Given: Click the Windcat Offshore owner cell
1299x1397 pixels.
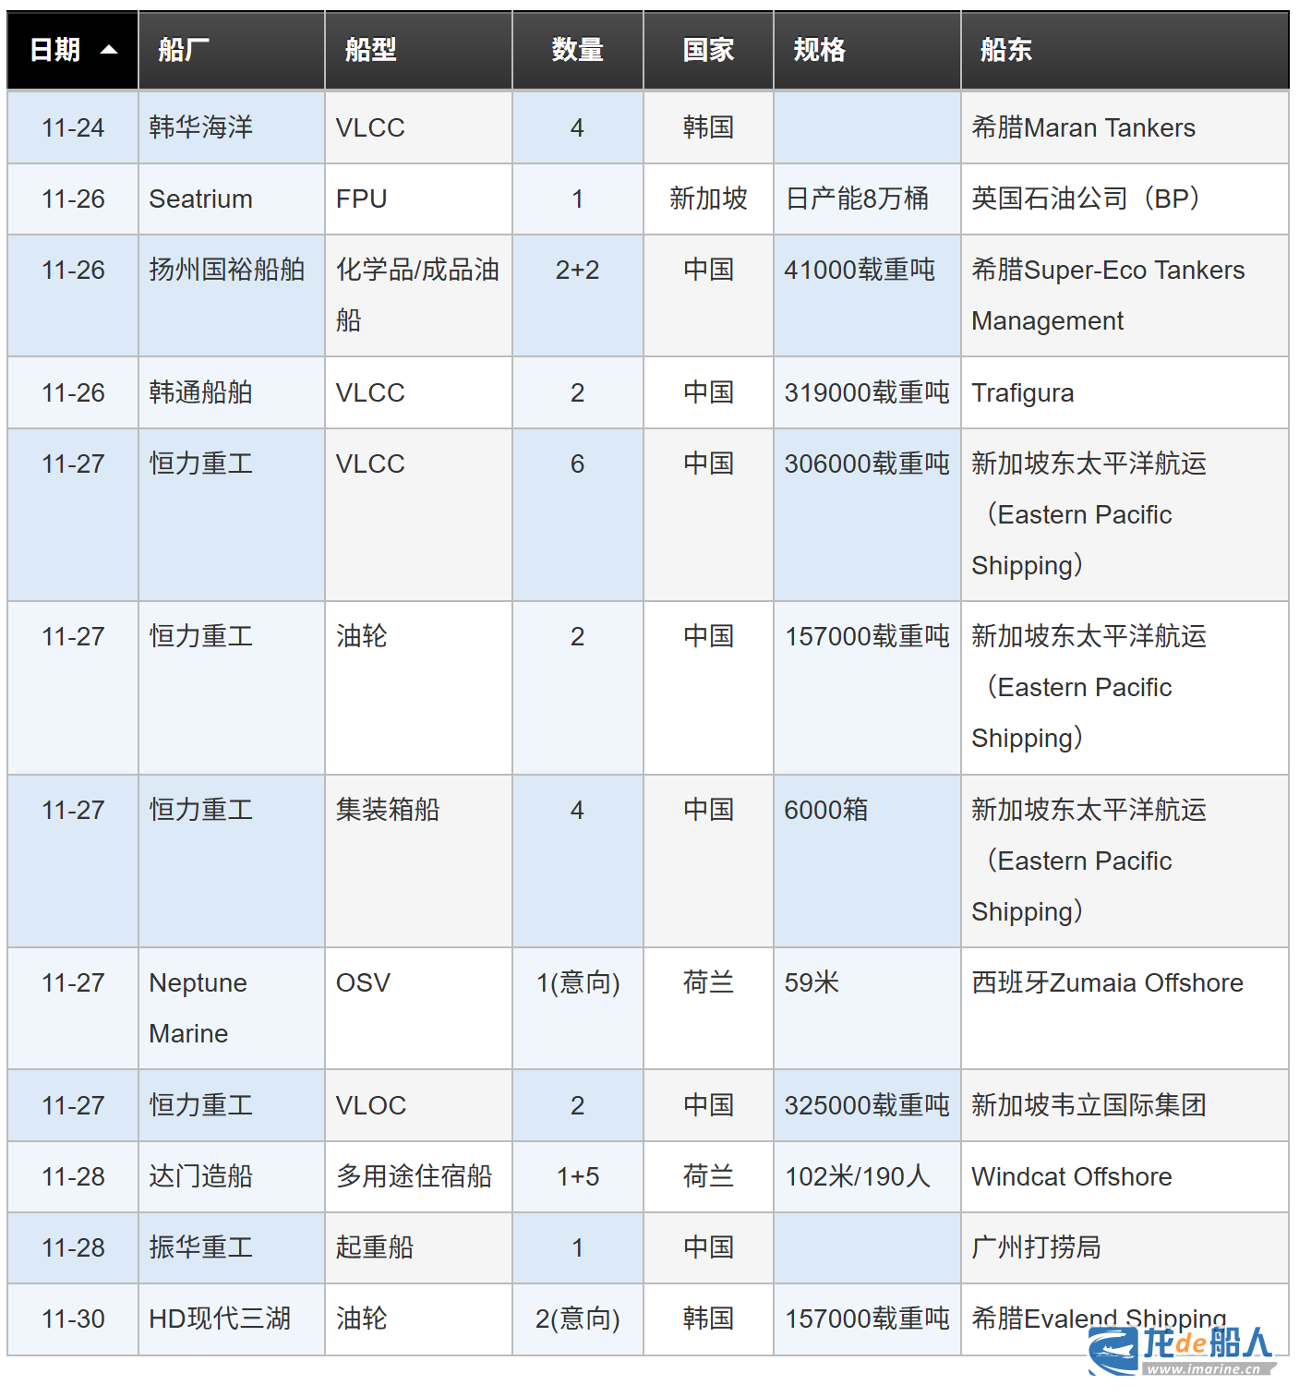Looking at the screenshot, I should [1071, 1176].
